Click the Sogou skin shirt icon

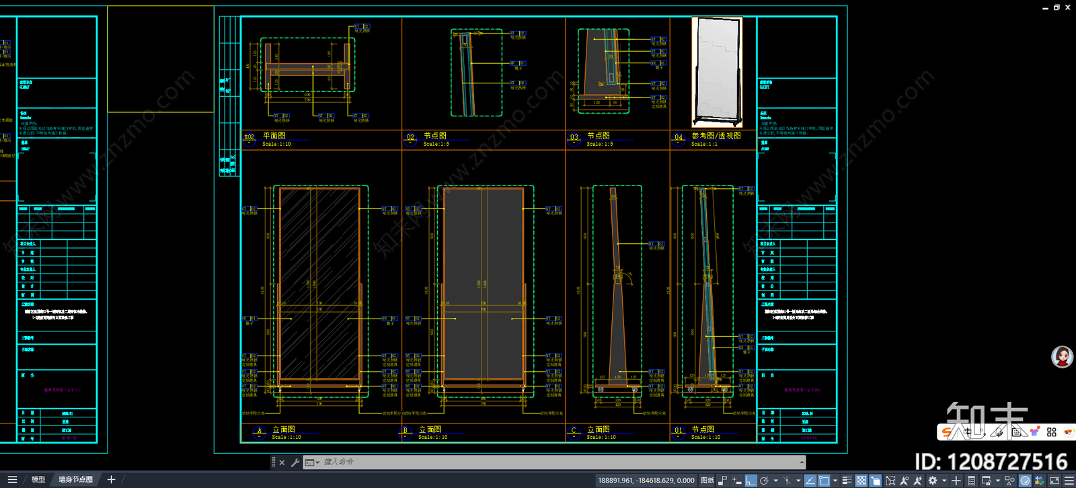tap(1034, 432)
